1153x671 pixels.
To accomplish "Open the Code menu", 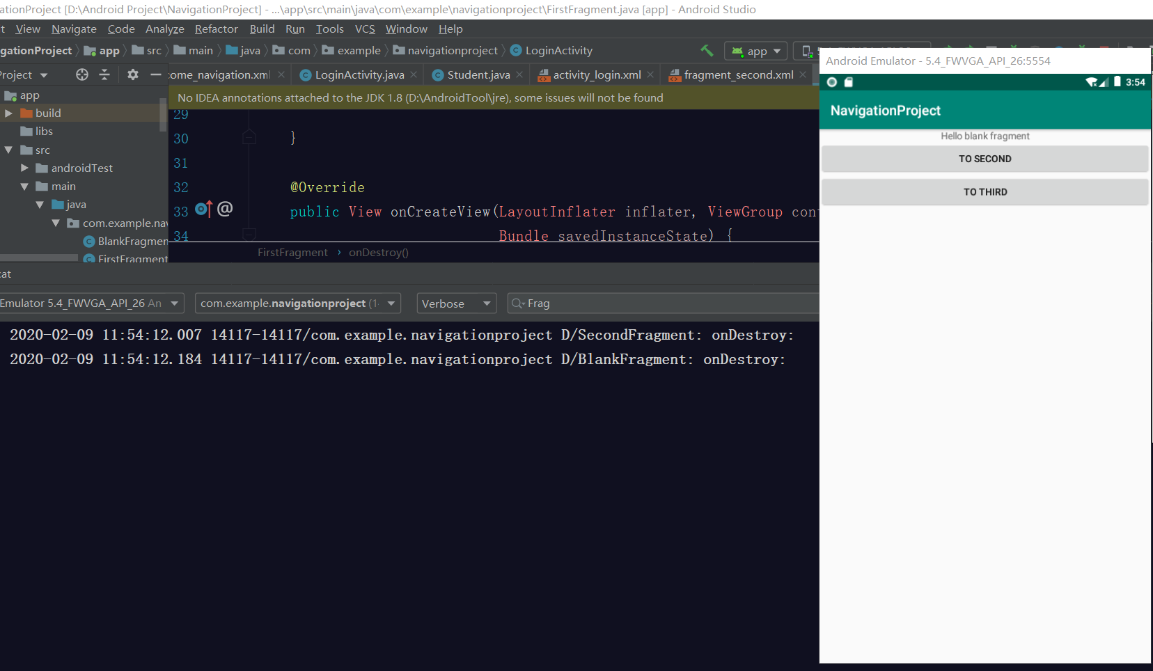I will (x=121, y=29).
